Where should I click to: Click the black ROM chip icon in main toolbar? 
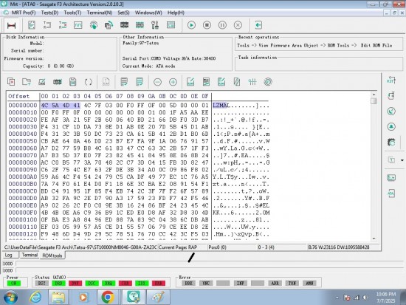pyautogui.click(x=124, y=25)
